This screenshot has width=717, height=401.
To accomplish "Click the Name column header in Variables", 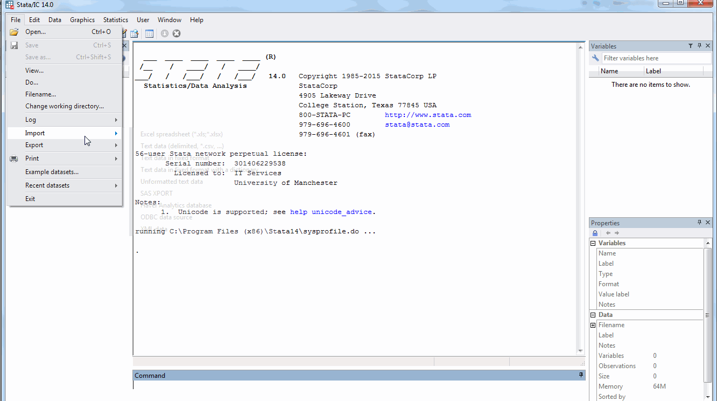I will pyautogui.click(x=621, y=71).
